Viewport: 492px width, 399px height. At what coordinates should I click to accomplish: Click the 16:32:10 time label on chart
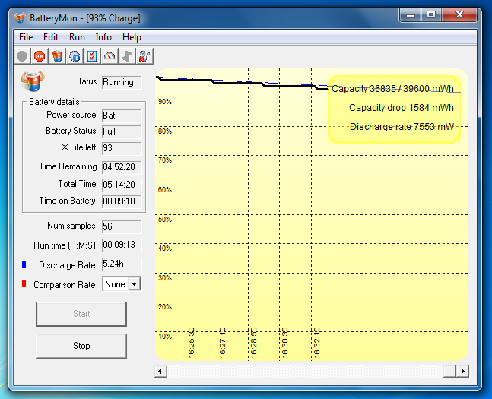coord(316,343)
